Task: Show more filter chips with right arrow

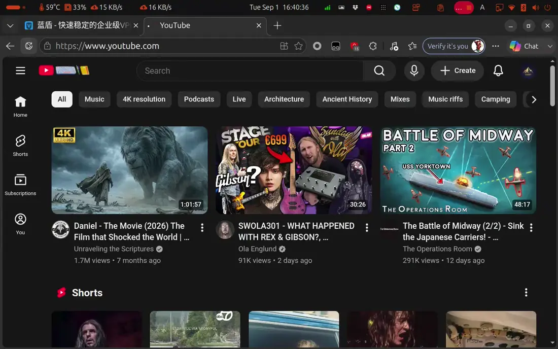Action: pos(534,99)
